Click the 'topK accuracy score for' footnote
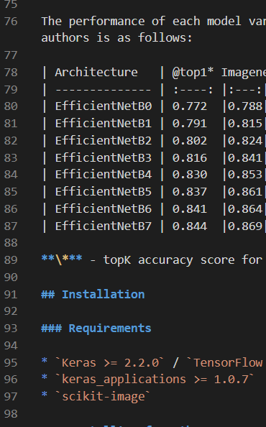The image size is (266, 427). pyautogui.click(x=183, y=260)
